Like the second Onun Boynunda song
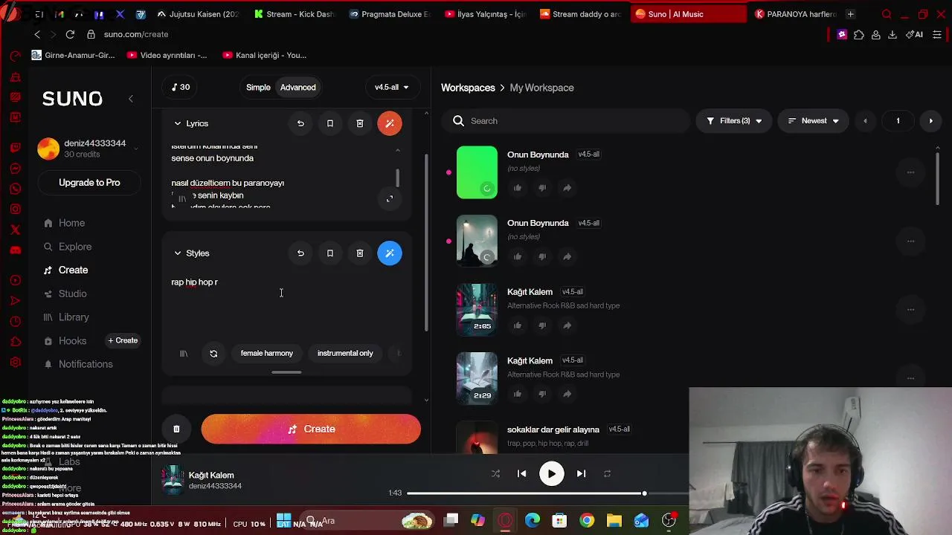Viewport: 952px width, 535px height. (518, 256)
